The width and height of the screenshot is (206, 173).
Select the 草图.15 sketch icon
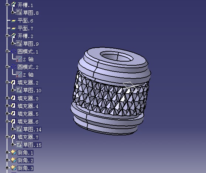(19, 144)
